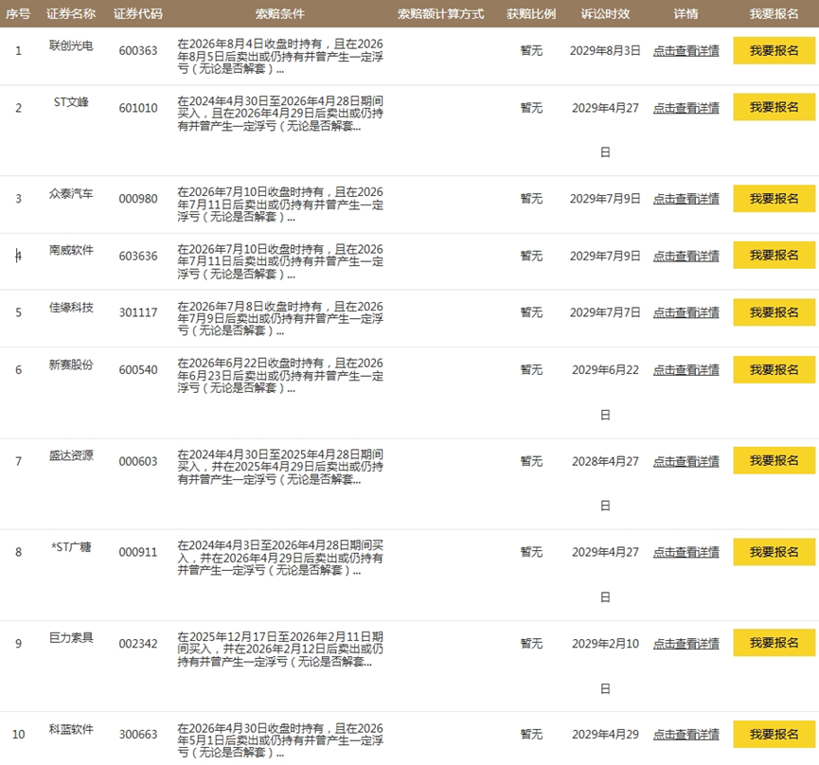This screenshot has width=819, height=765.
Task: Click the 详情 column header
Action: tap(685, 13)
